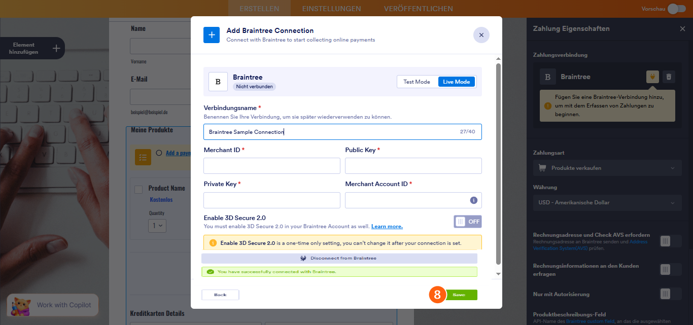
Task: Click the 'Kostenlos' product price text
Action: [161, 200]
